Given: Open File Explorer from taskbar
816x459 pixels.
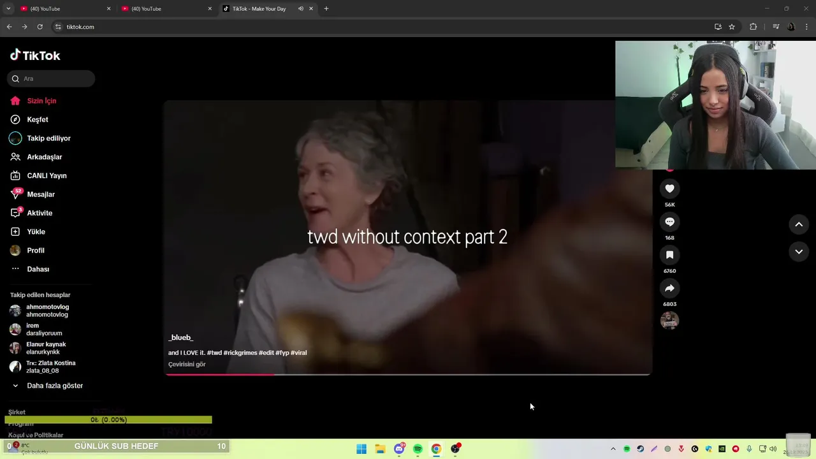Looking at the screenshot, I should point(380,449).
